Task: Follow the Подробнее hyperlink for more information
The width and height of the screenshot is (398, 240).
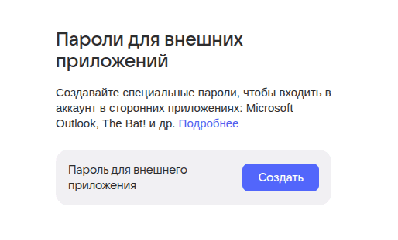Action: (208, 123)
